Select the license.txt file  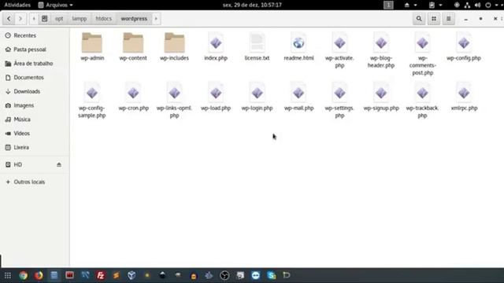click(257, 46)
